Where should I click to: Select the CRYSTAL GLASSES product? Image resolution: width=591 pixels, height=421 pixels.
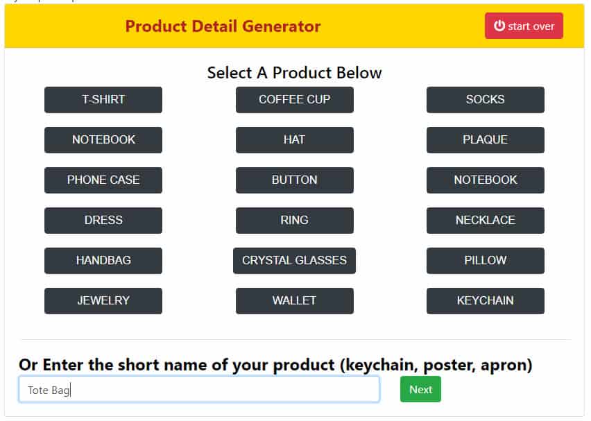[294, 261]
